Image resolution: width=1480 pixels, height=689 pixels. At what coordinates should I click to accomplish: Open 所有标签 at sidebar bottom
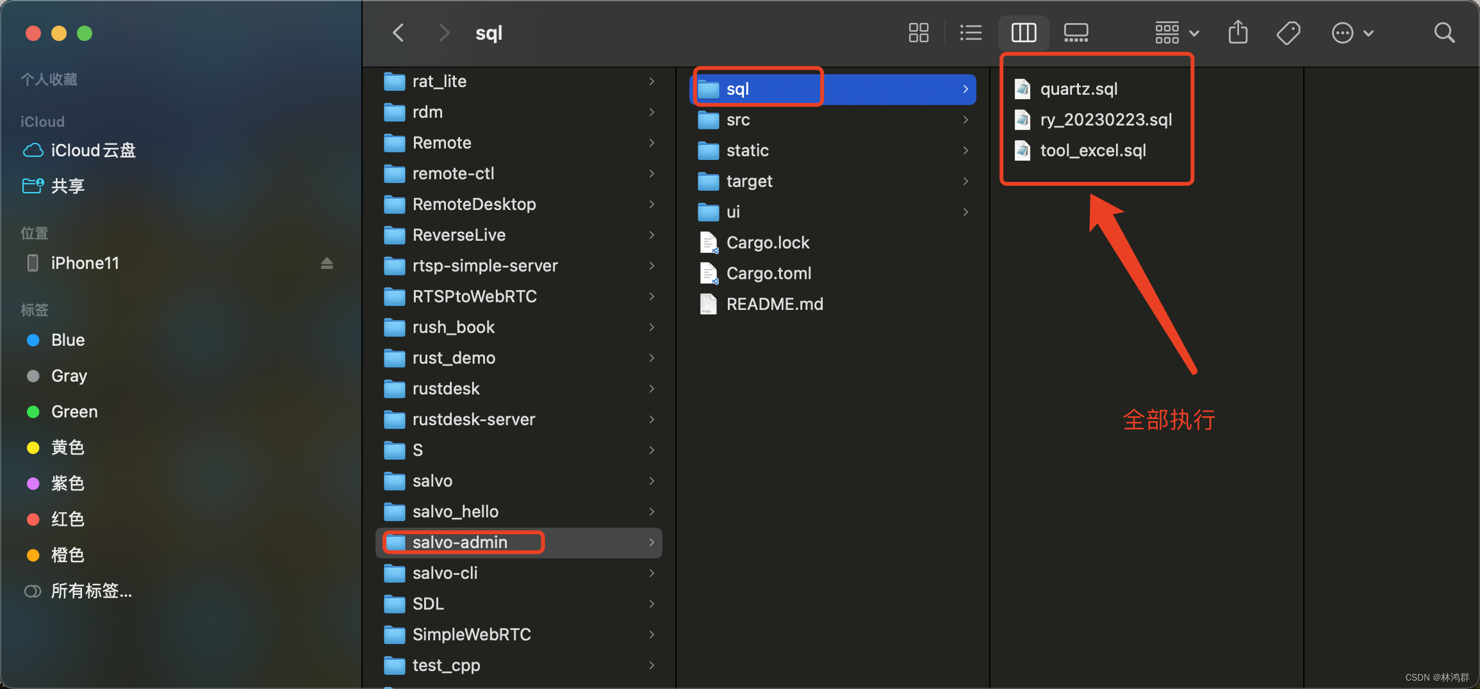(90, 590)
